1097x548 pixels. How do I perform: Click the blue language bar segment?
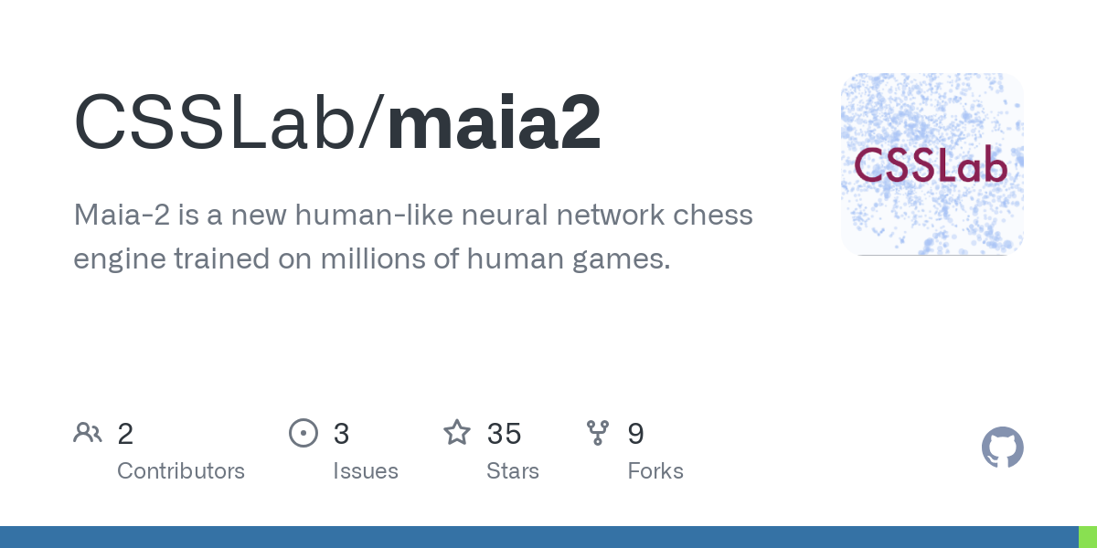click(539, 537)
